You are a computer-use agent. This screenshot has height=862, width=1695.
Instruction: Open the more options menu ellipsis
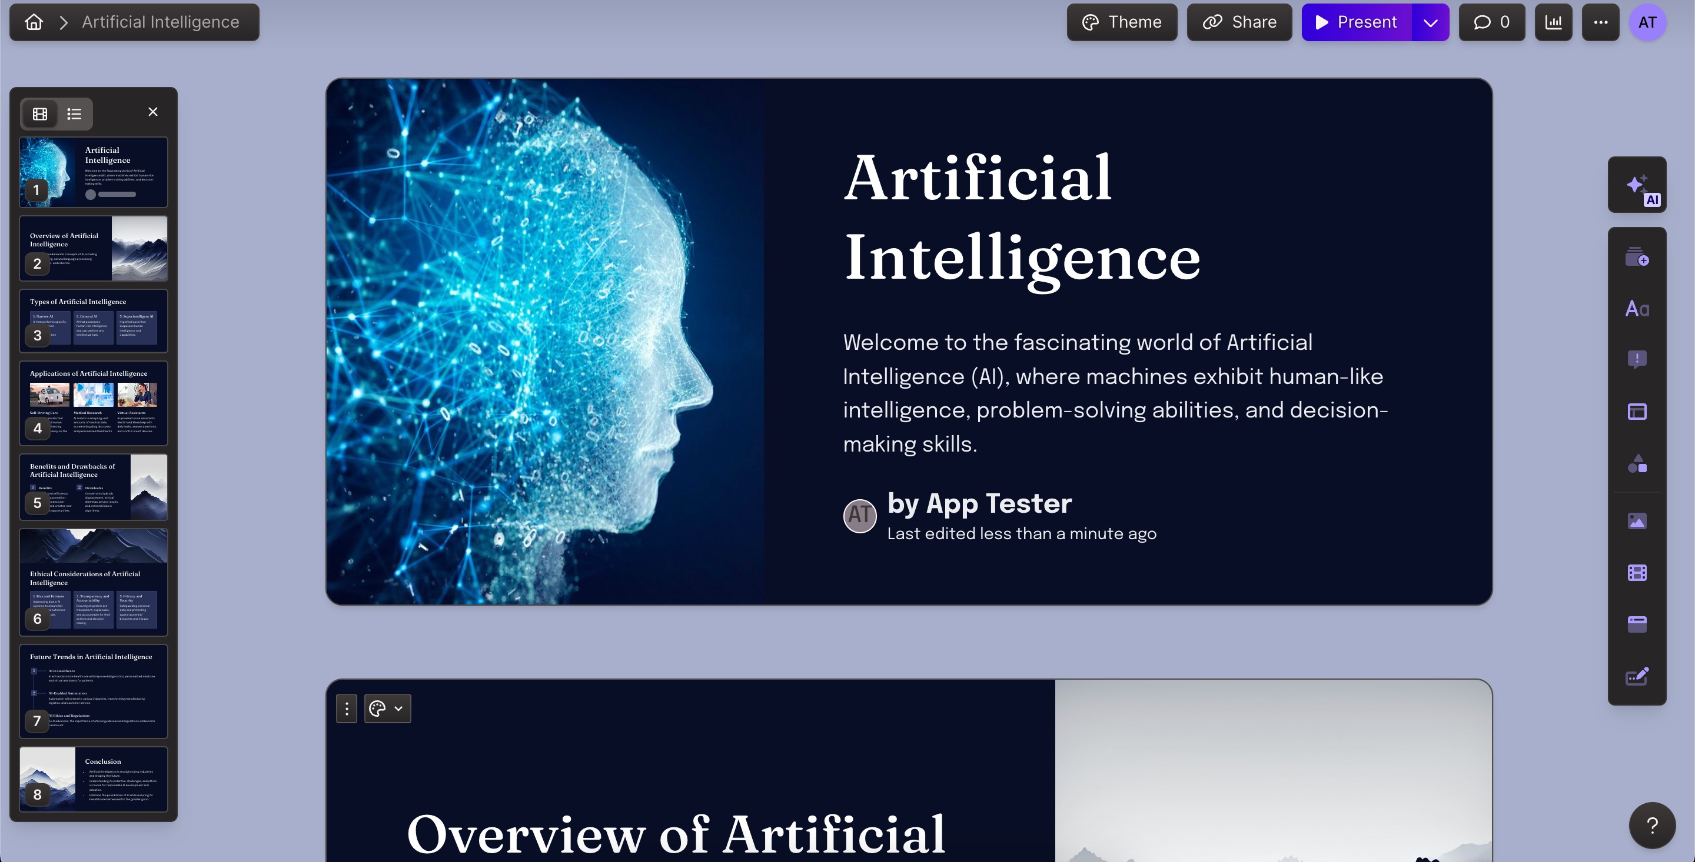click(1600, 21)
